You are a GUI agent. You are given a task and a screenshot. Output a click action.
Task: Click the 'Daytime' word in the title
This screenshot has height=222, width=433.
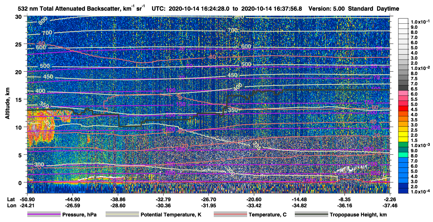[388, 9]
